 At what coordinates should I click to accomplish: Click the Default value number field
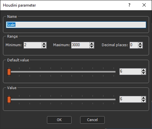pos(130,72)
